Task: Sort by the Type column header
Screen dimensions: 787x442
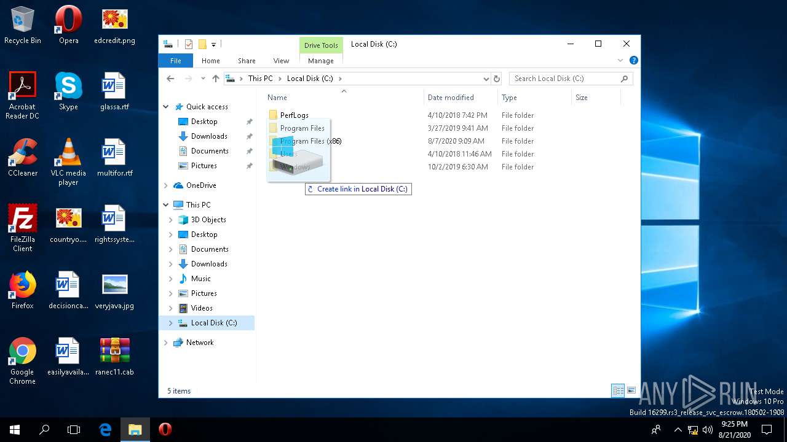Action: 534,98
